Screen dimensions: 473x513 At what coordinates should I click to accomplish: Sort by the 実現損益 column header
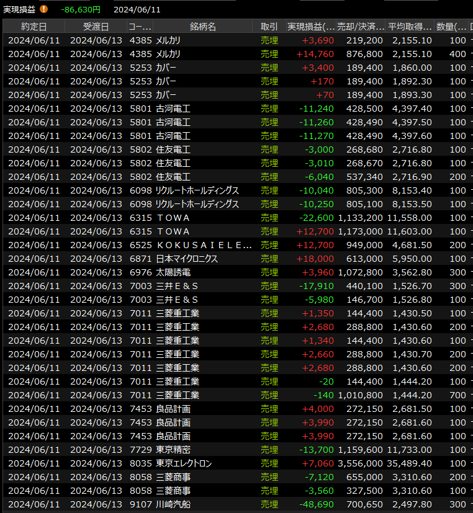311,27
